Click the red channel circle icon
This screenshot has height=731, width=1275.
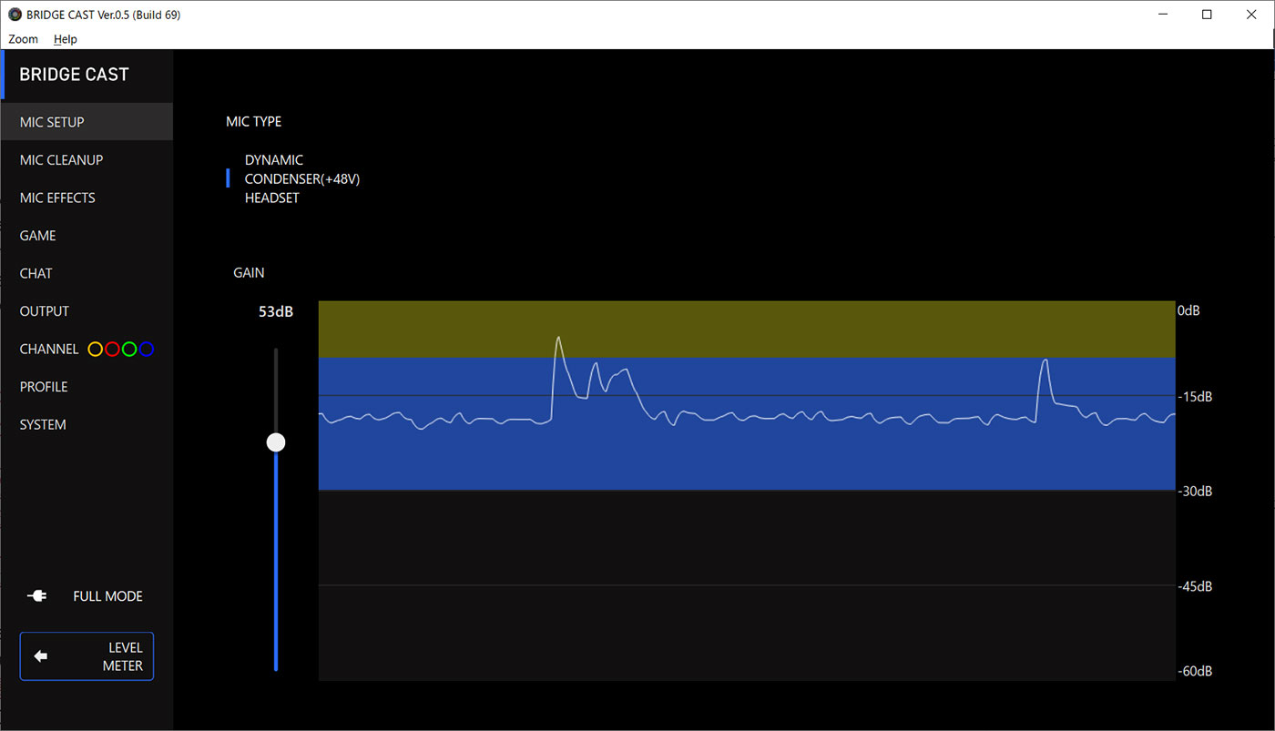click(x=112, y=349)
